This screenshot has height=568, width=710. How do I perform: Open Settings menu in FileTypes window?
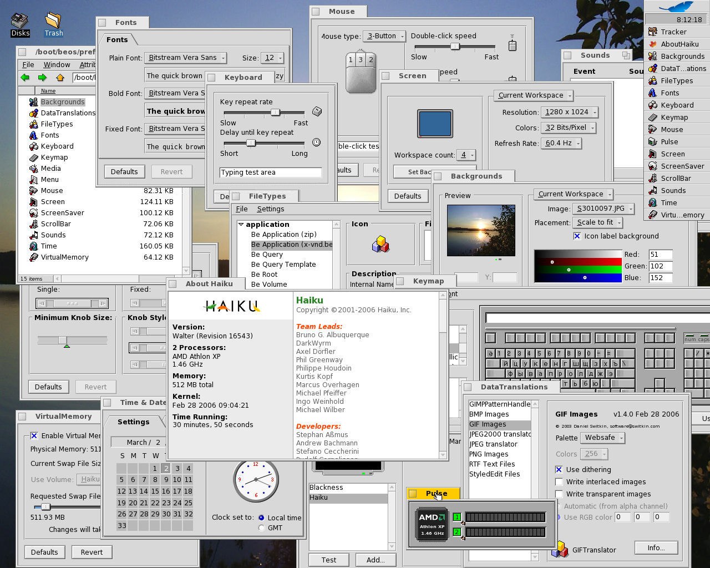271,209
